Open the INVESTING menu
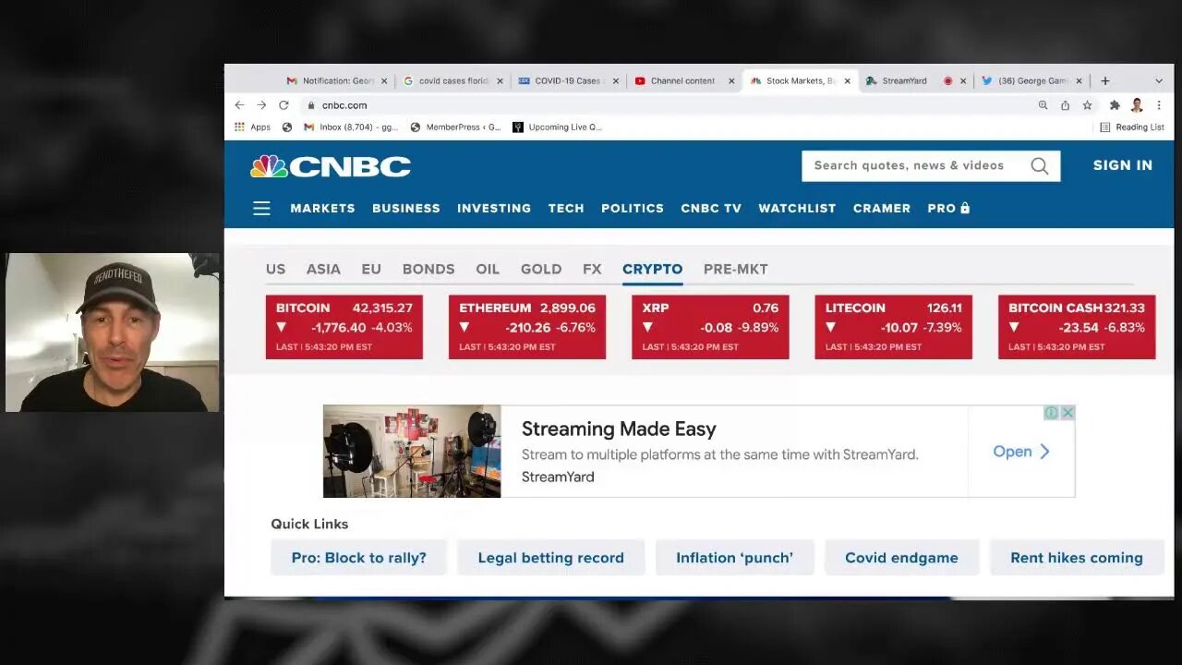1182x665 pixels. tap(494, 209)
